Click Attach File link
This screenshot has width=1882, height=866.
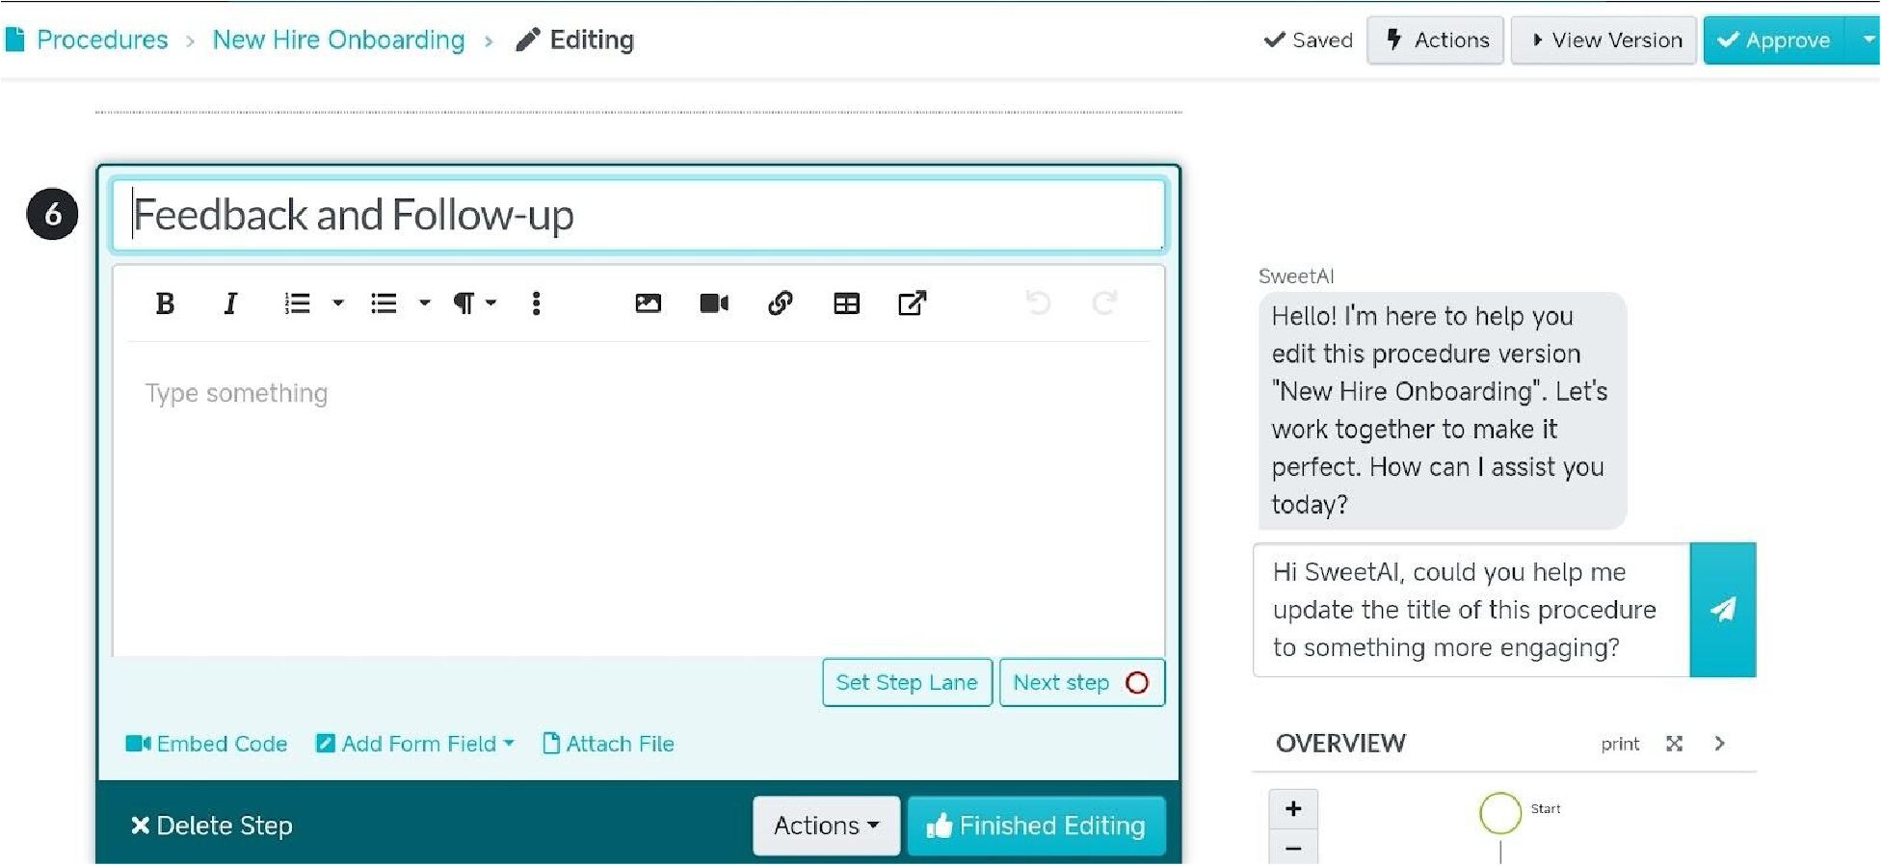(608, 744)
